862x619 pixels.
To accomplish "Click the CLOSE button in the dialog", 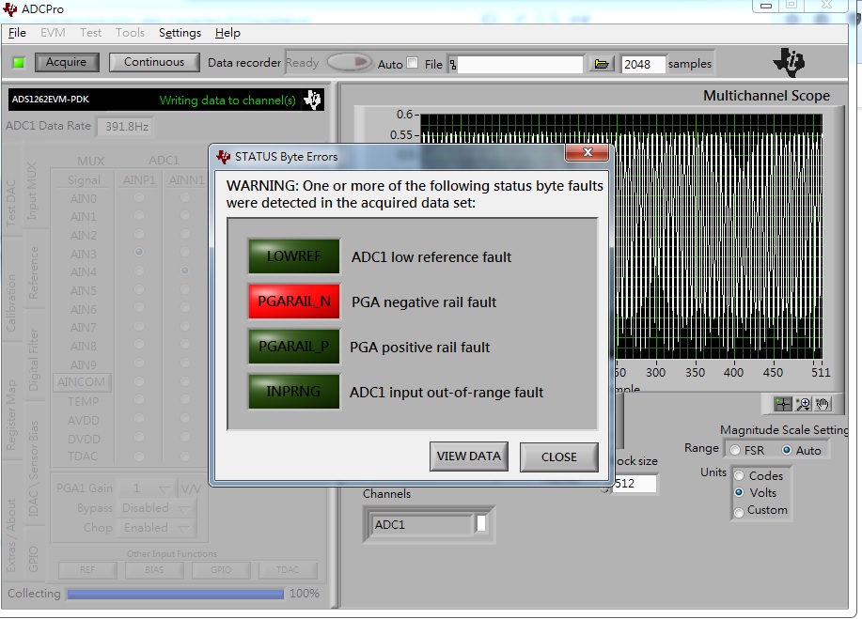I will point(559,457).
